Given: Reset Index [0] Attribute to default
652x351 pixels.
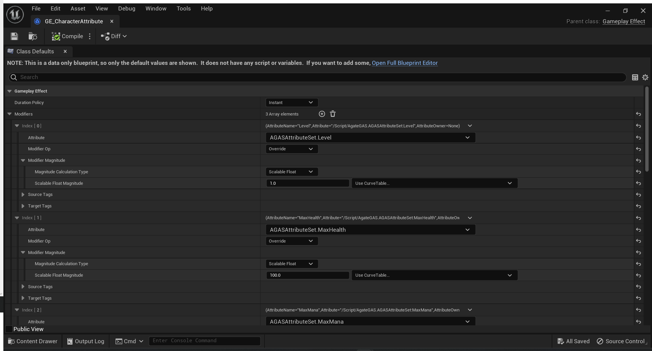Looking at the screenshot, I should point(638,137).
